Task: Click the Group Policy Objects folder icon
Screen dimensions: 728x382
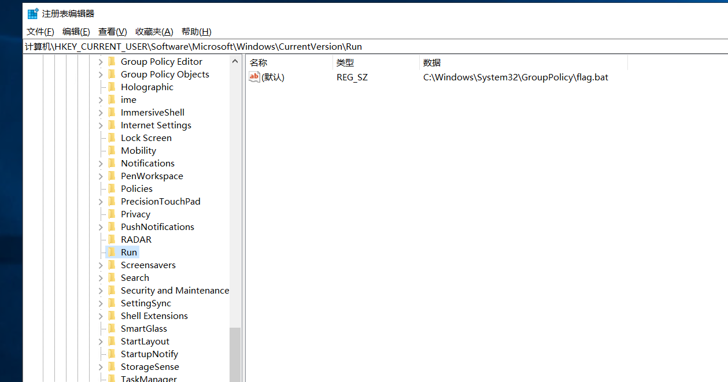Action: pos(112,75)
